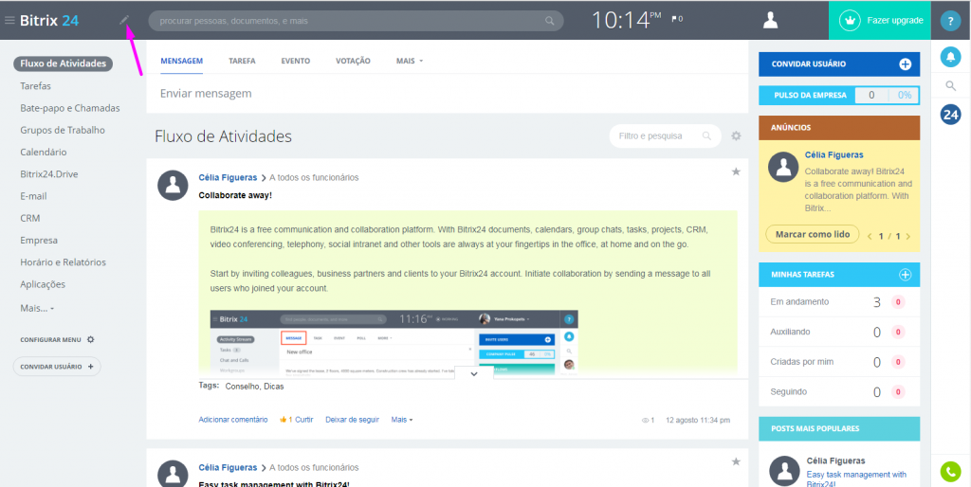
Task: Open the help question mark icon
Action: coord(950,21)
